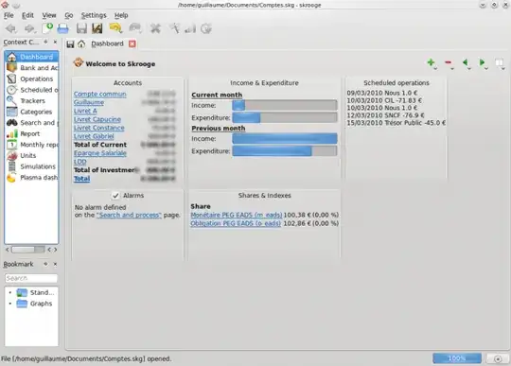
Task: Click the Forward arrow in the toolbar
Action: [x=29, y=28]
